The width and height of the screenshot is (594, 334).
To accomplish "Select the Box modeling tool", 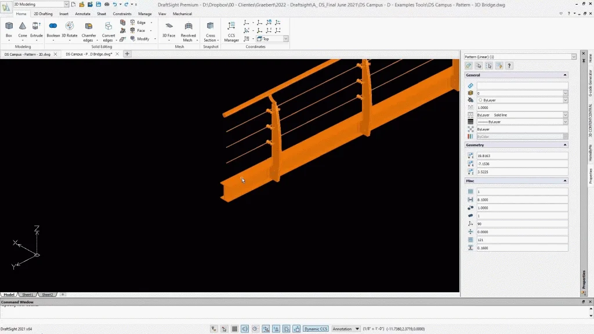I will point(9,29).
